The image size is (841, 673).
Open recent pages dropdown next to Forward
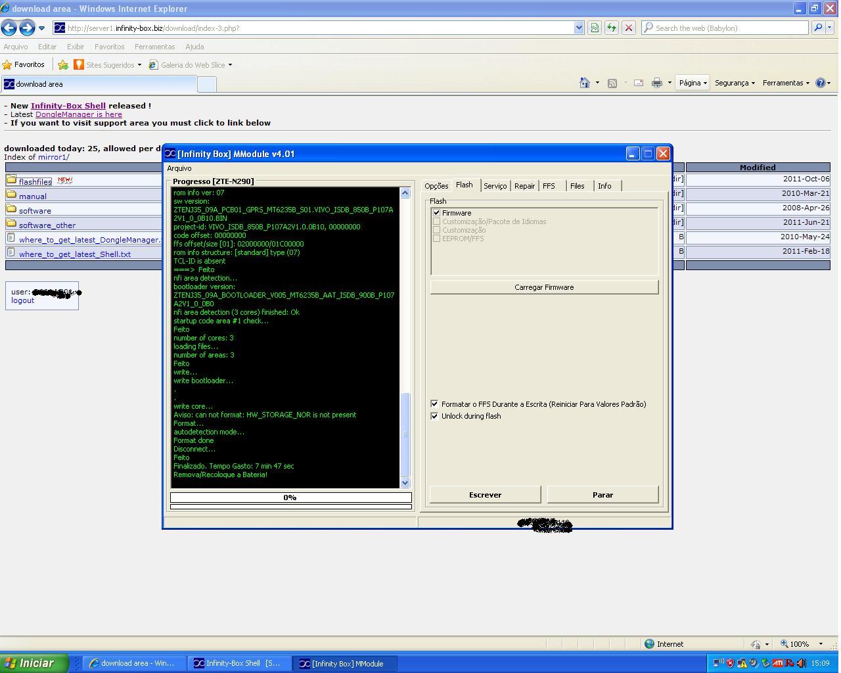point(41,28)
